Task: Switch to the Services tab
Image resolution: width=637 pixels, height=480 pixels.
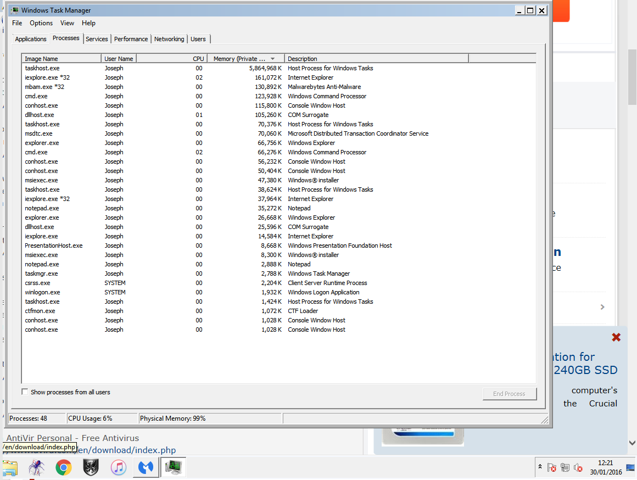Action: click(97, 39)
